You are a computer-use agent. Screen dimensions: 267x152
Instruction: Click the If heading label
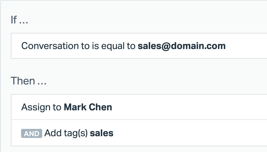(14, 20)
